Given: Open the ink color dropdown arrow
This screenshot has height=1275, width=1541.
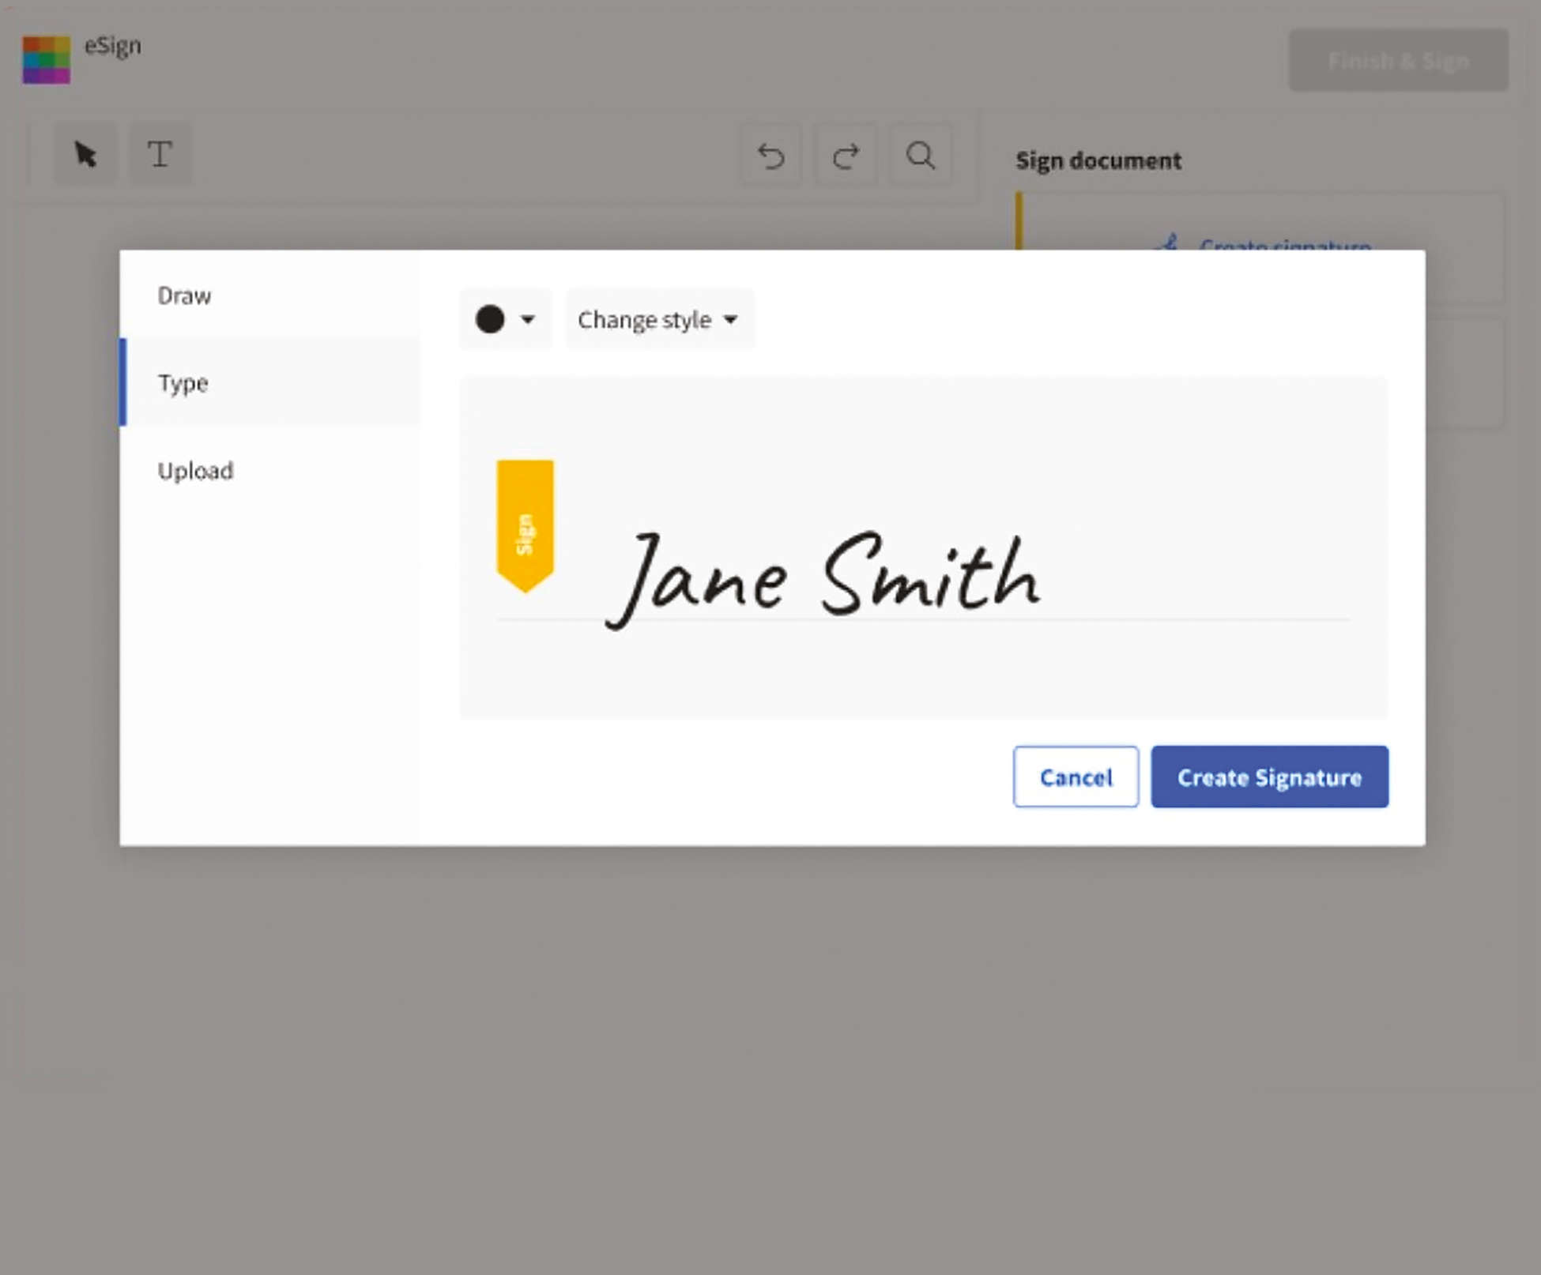Looking at the screenshot, I should [527, 320].
